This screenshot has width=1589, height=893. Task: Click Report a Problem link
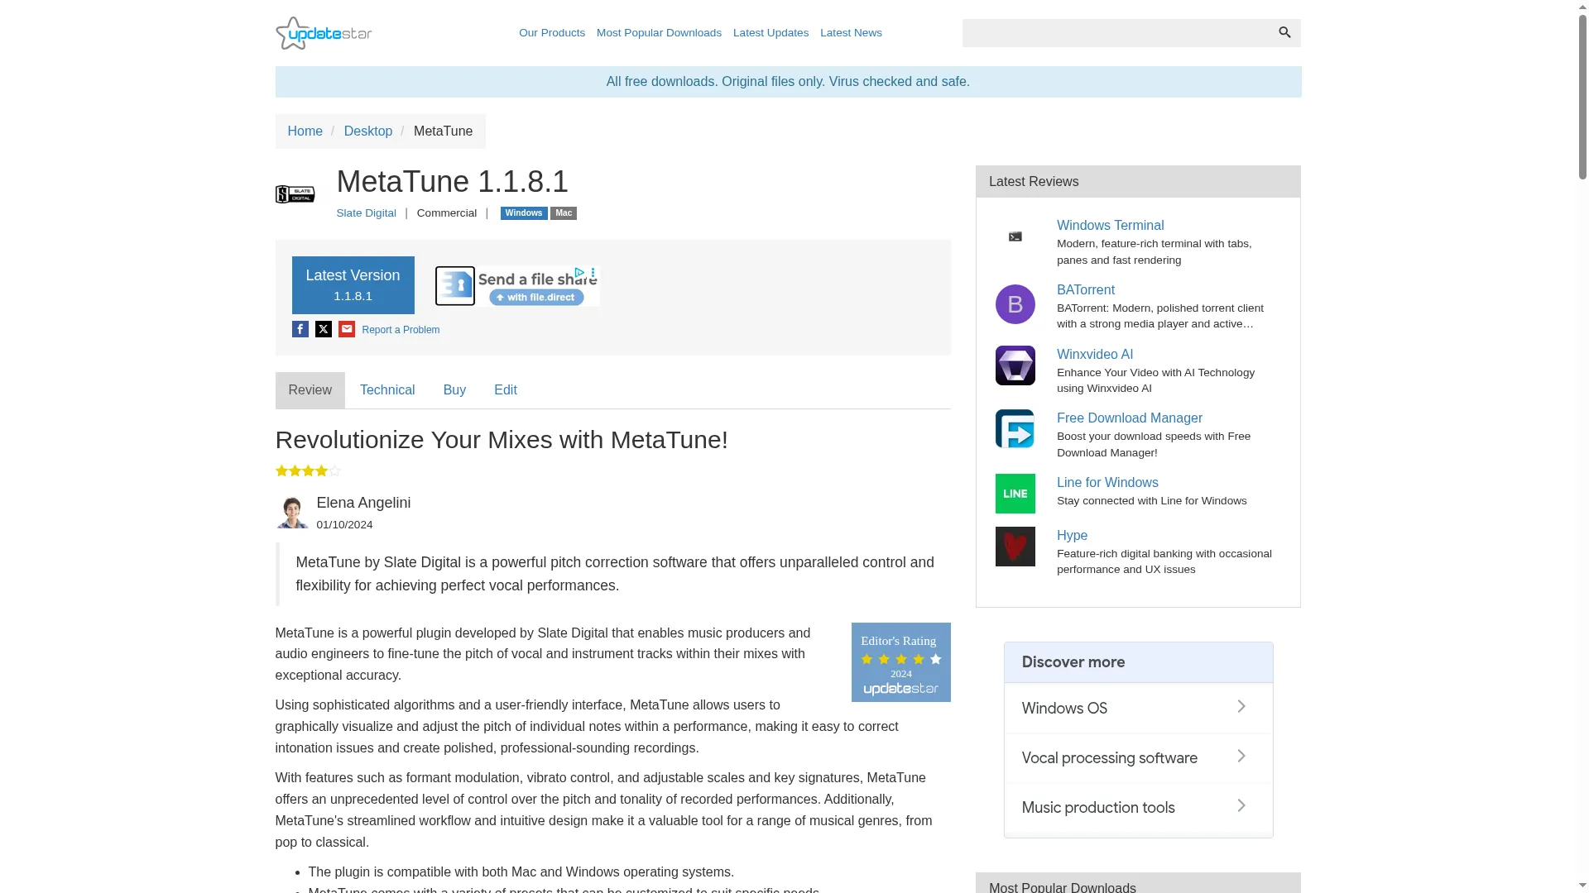tap(401, 330)
